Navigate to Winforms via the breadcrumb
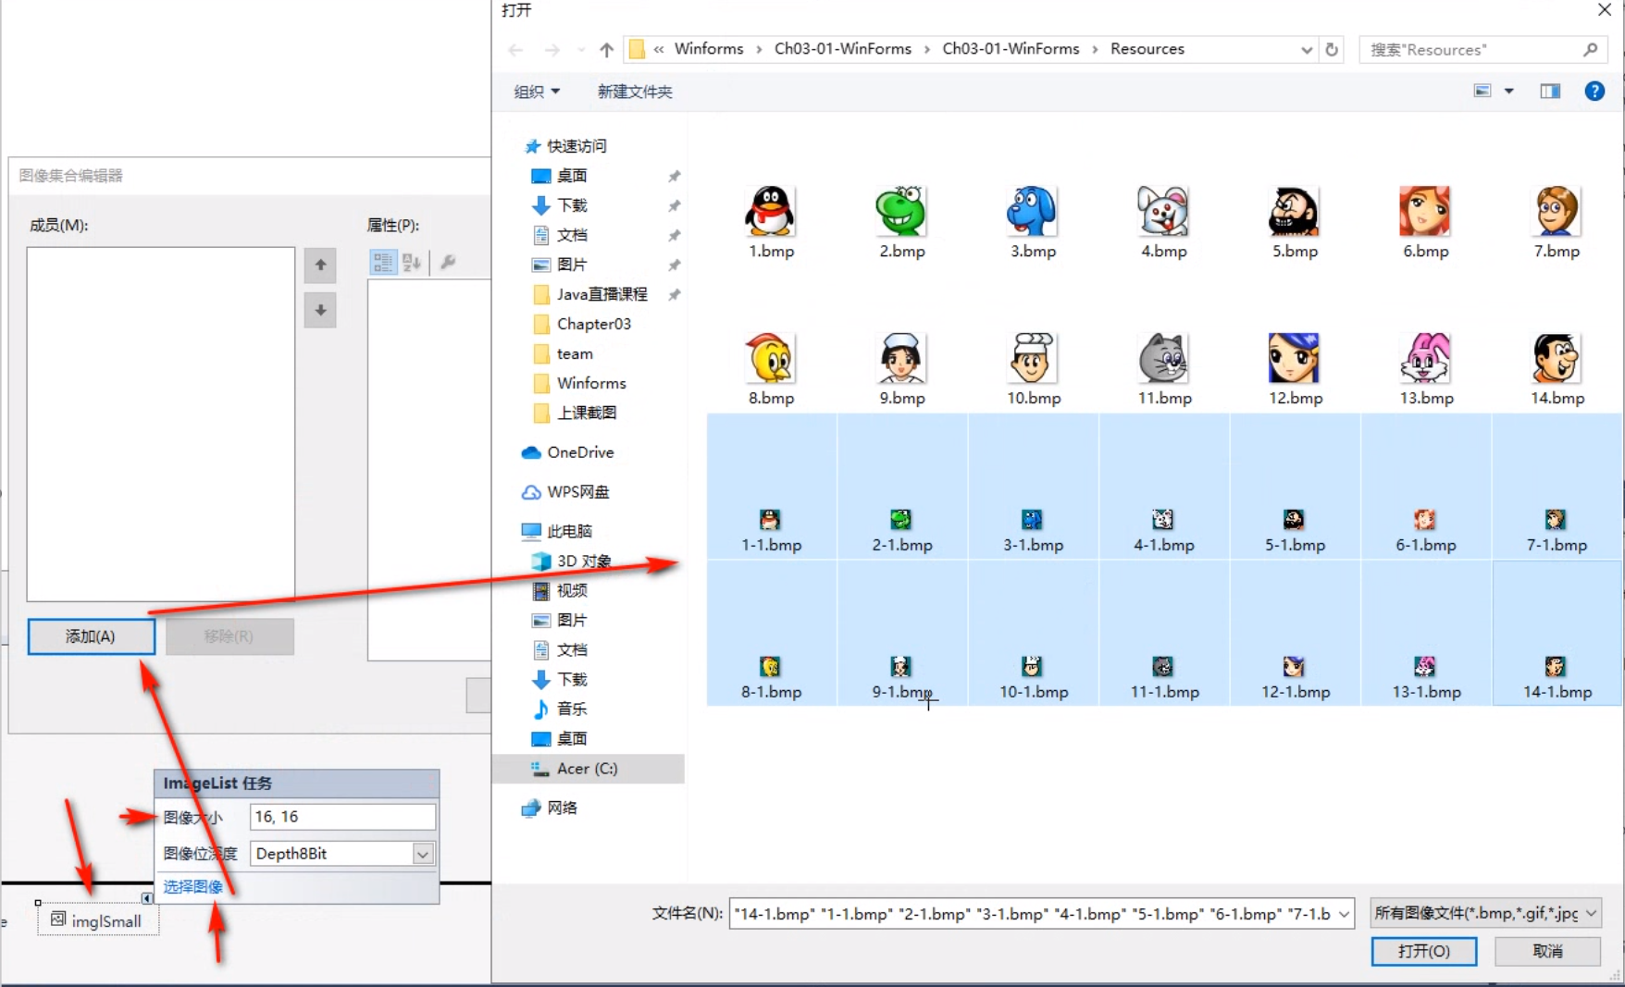Image resolution: width=1625 pixels, height=987 pixels. (x=709, y=48)
